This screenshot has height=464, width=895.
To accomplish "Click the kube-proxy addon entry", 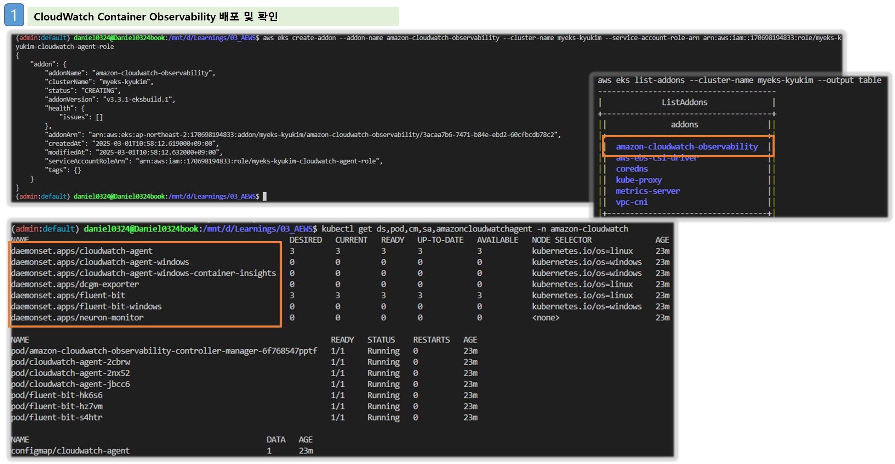I will coord(638,180).
